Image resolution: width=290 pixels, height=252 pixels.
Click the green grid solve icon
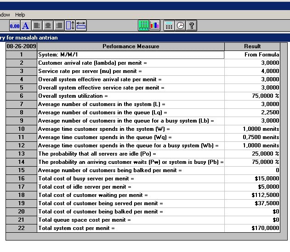[143, 26]
